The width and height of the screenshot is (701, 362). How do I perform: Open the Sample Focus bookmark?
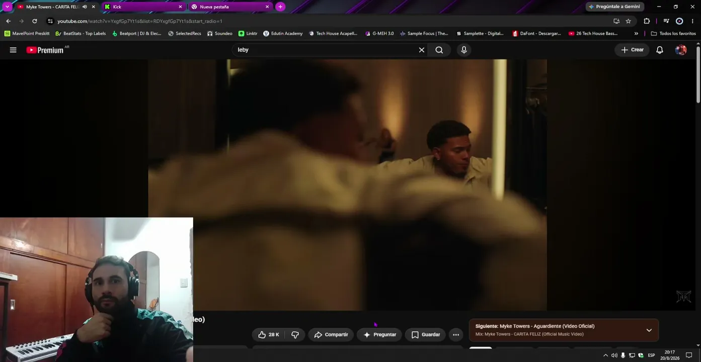point(424,34)
